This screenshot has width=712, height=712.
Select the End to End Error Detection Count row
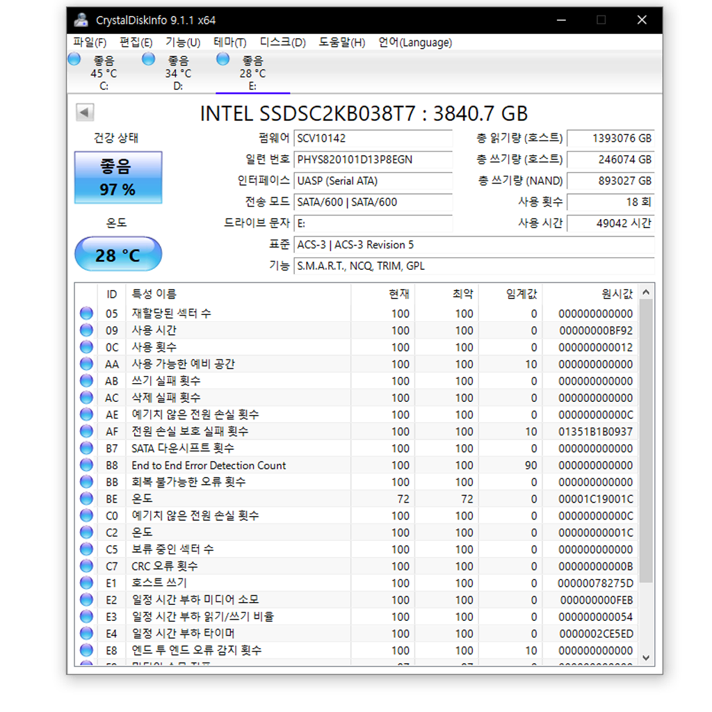click(357, 465)
